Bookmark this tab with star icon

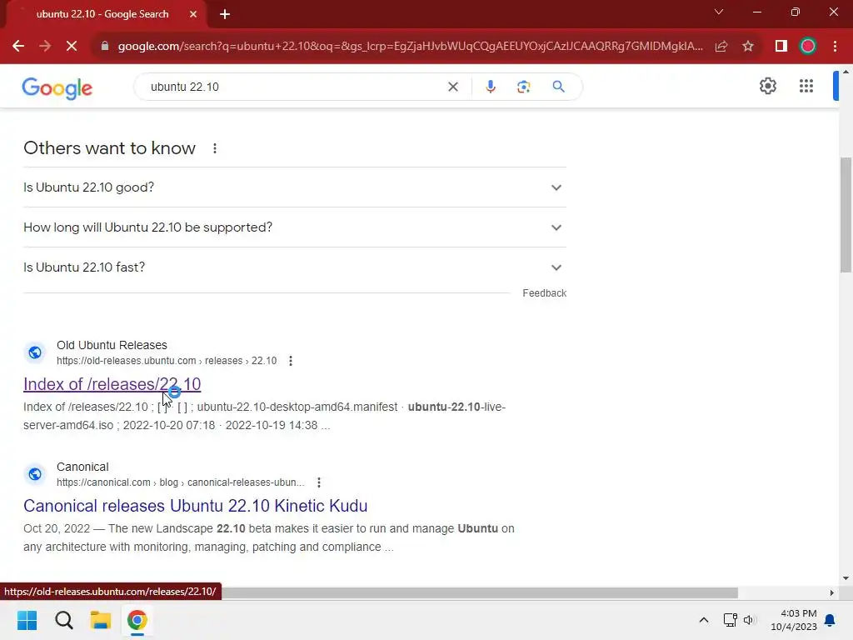point(748,47)
